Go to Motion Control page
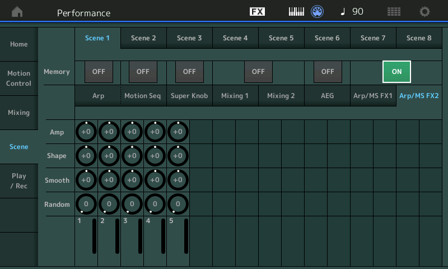Viewport: 448px width, 269px height. tap(19, 78)
